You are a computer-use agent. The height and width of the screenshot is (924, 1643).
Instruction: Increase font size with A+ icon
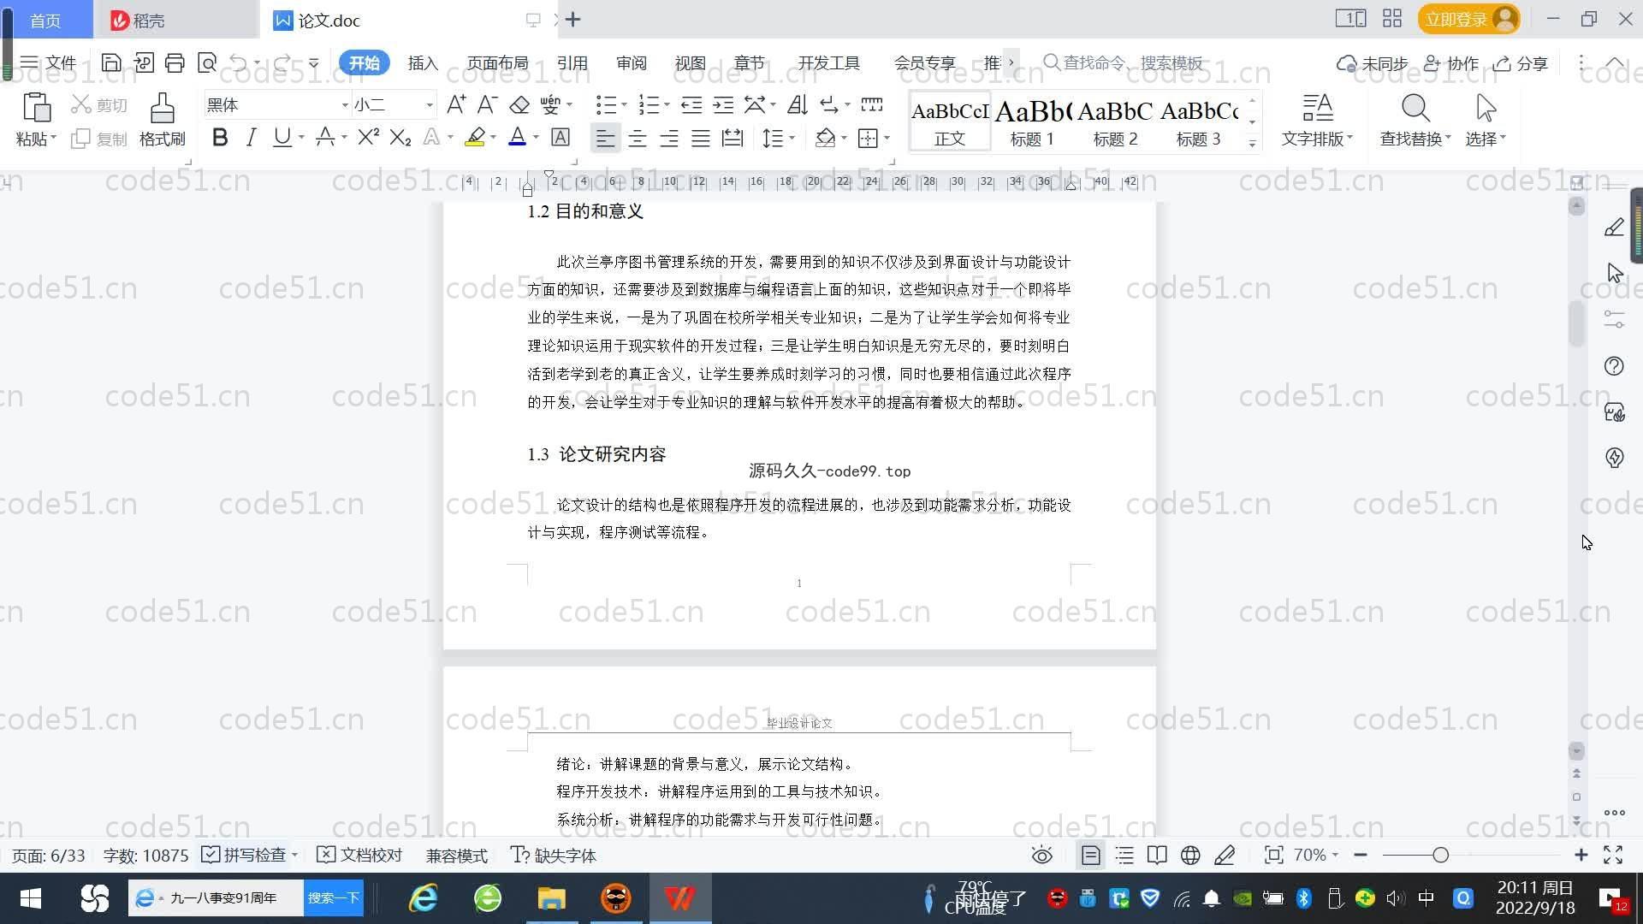456,104
